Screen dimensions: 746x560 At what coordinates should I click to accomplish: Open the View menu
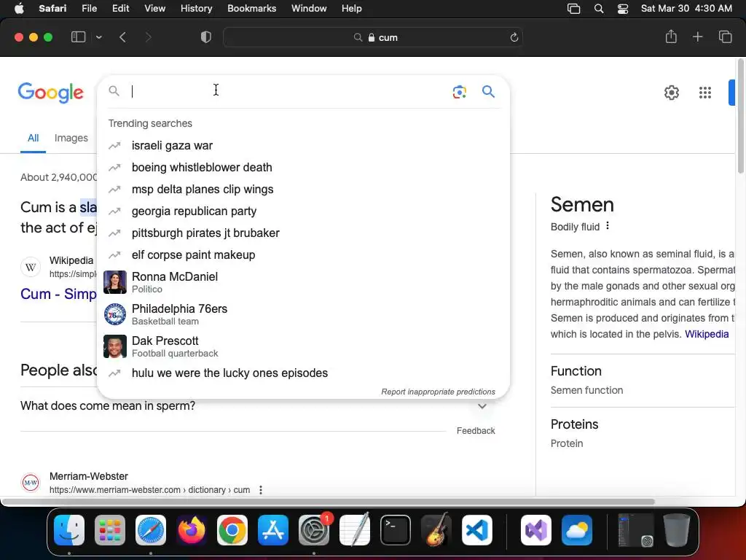click(x=154, y=9)
